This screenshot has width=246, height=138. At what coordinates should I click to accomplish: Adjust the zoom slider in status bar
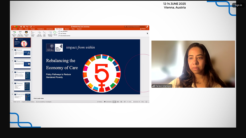132,101
